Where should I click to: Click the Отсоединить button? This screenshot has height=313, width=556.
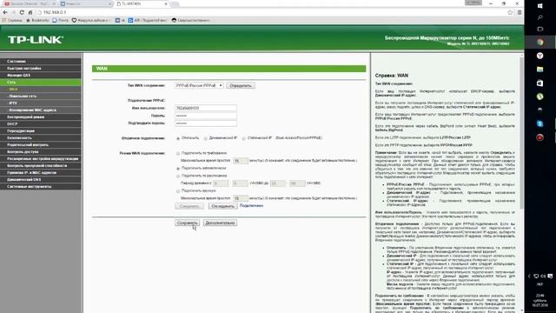tap(223, 206)
